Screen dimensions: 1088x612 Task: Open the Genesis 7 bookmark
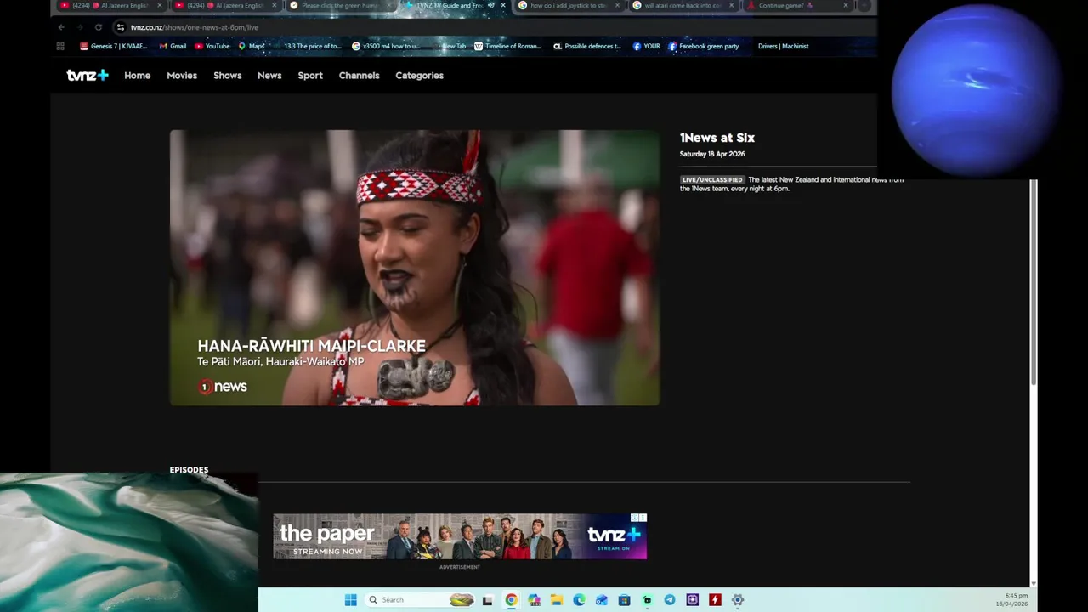coord(113,47)
